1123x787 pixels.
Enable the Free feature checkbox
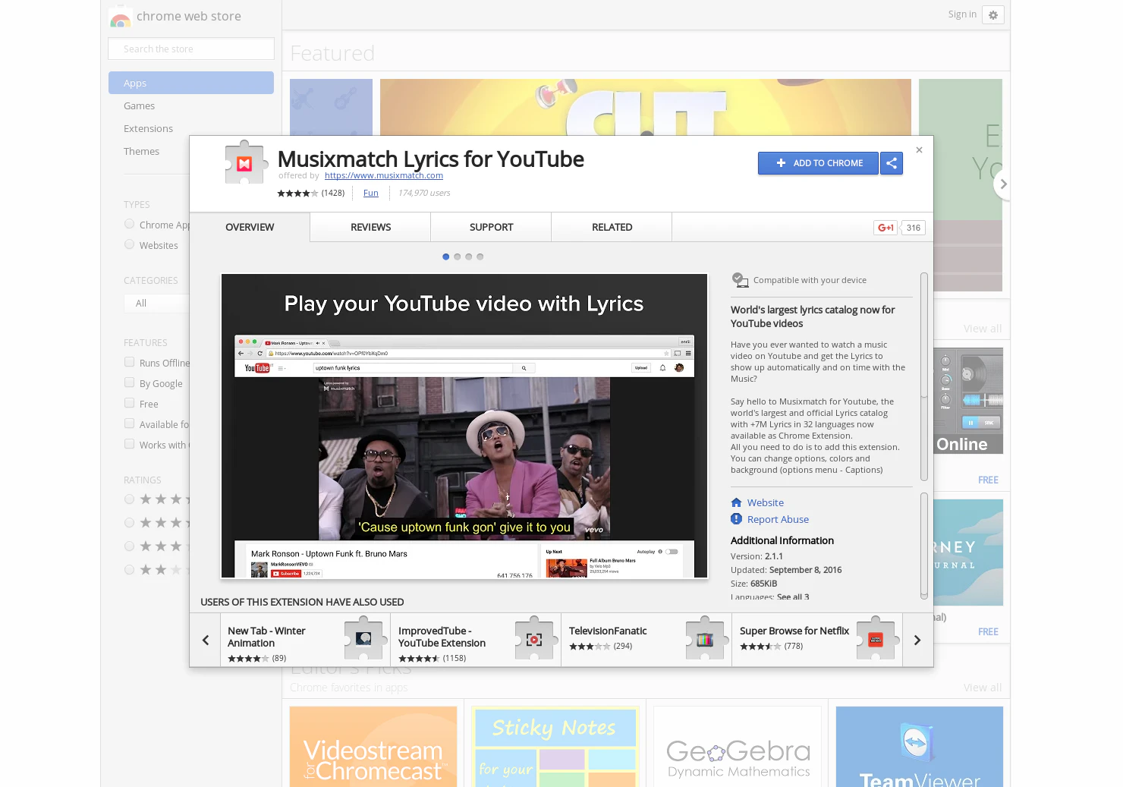coord(130,403)
